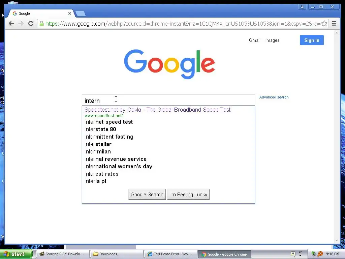Switch to Certificate Error Internet Explorer window

[x=170, y=254]
